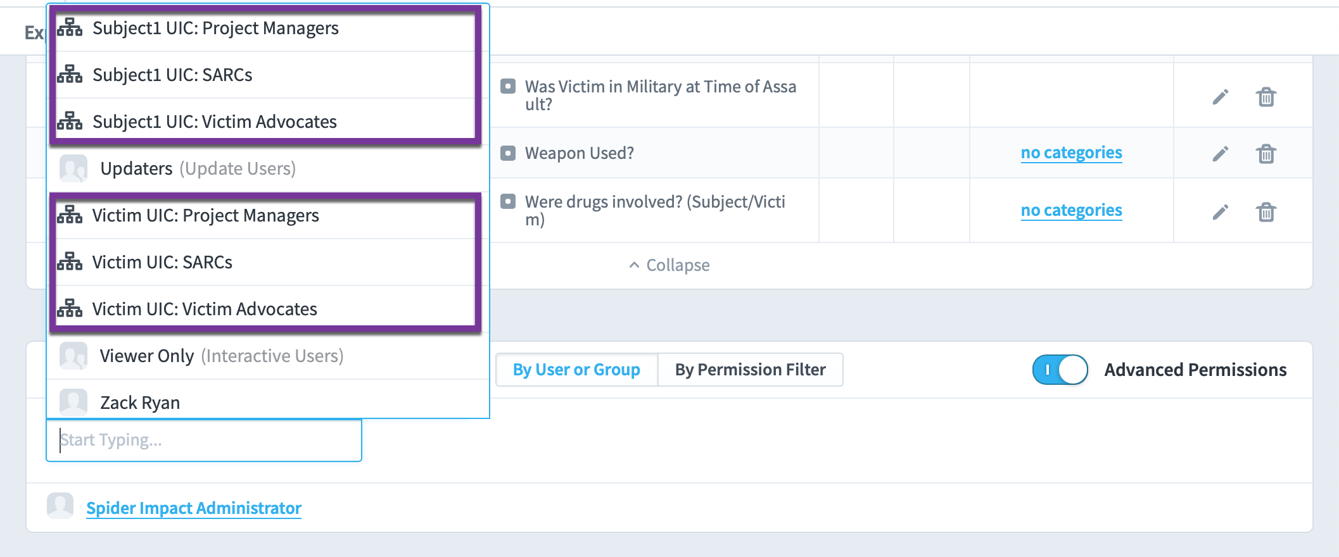The width and height of the screenshot is (1339, 557).
Task: Click the square icon beside Were drugs involved?
Action: tap(508, 201)
